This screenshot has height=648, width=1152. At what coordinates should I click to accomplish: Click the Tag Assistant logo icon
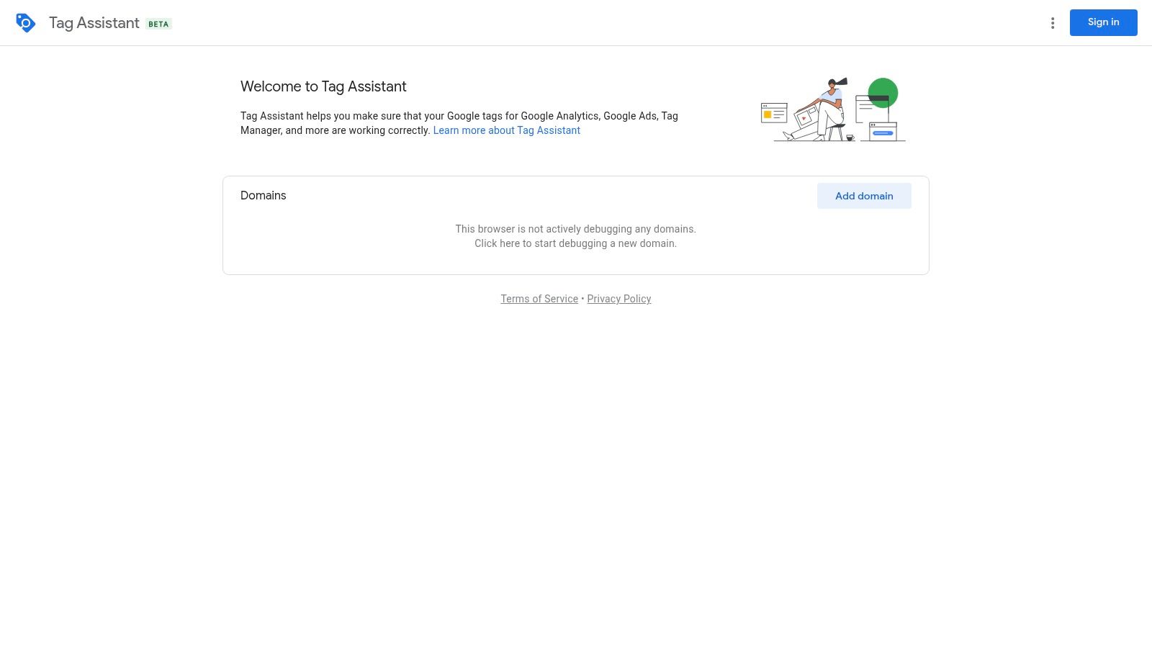tap(26, 23)
